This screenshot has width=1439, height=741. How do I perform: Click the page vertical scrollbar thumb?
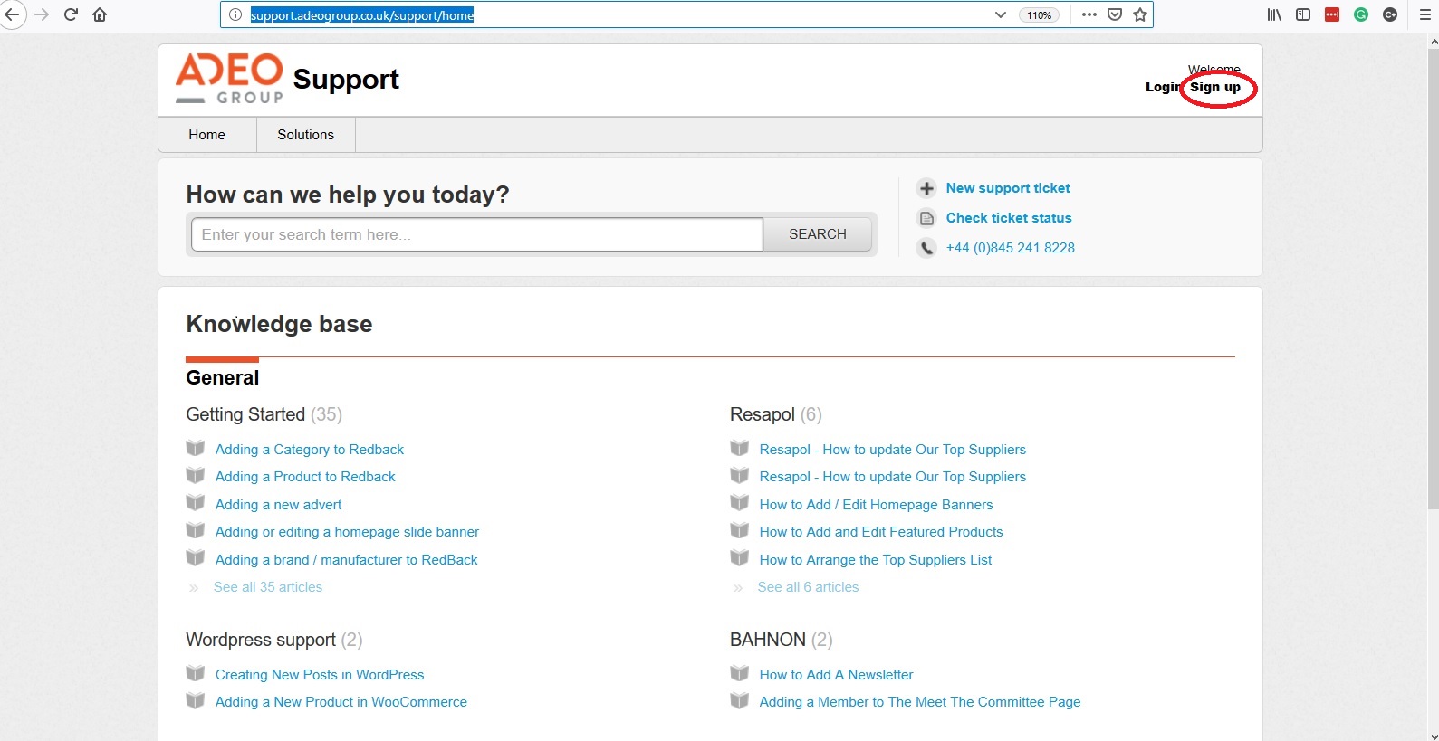point(1433,279)
